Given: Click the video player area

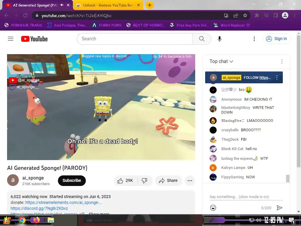Looking at the screenshot, I should (101, 107).
